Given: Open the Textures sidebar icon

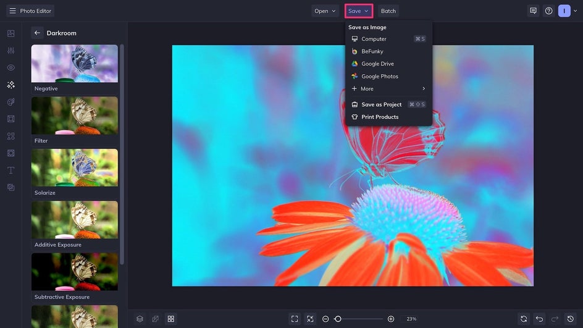Looking at the screenshot, I should (10, 187).
